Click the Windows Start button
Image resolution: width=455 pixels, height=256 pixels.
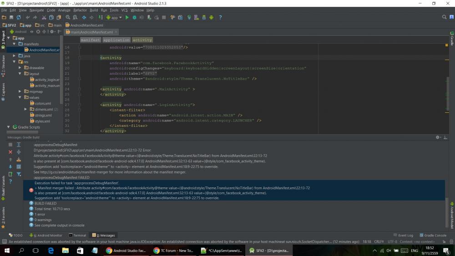7,251
